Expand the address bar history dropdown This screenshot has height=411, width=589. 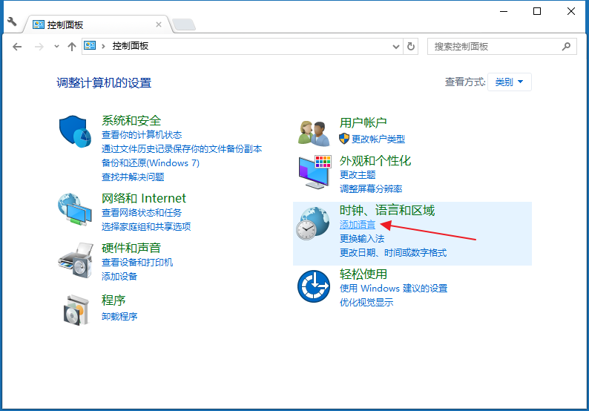pos(396,46)
